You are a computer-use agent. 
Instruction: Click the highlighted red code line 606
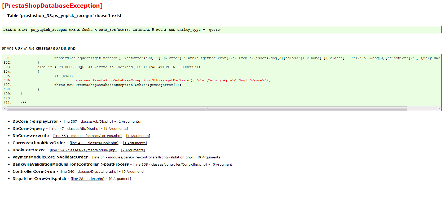pyautogui.click(x=171, y=80)
